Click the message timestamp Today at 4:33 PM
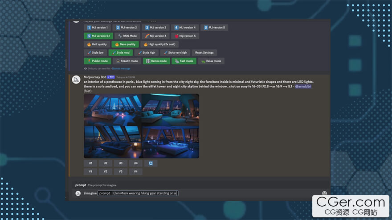392x220 pixels. [126, 77]
